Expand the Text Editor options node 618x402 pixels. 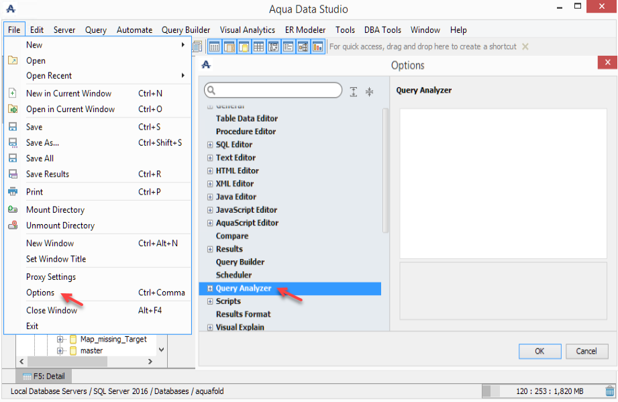(x=210, y=158)
